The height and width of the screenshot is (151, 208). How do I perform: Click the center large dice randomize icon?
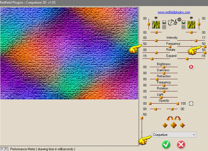(173, 125)
